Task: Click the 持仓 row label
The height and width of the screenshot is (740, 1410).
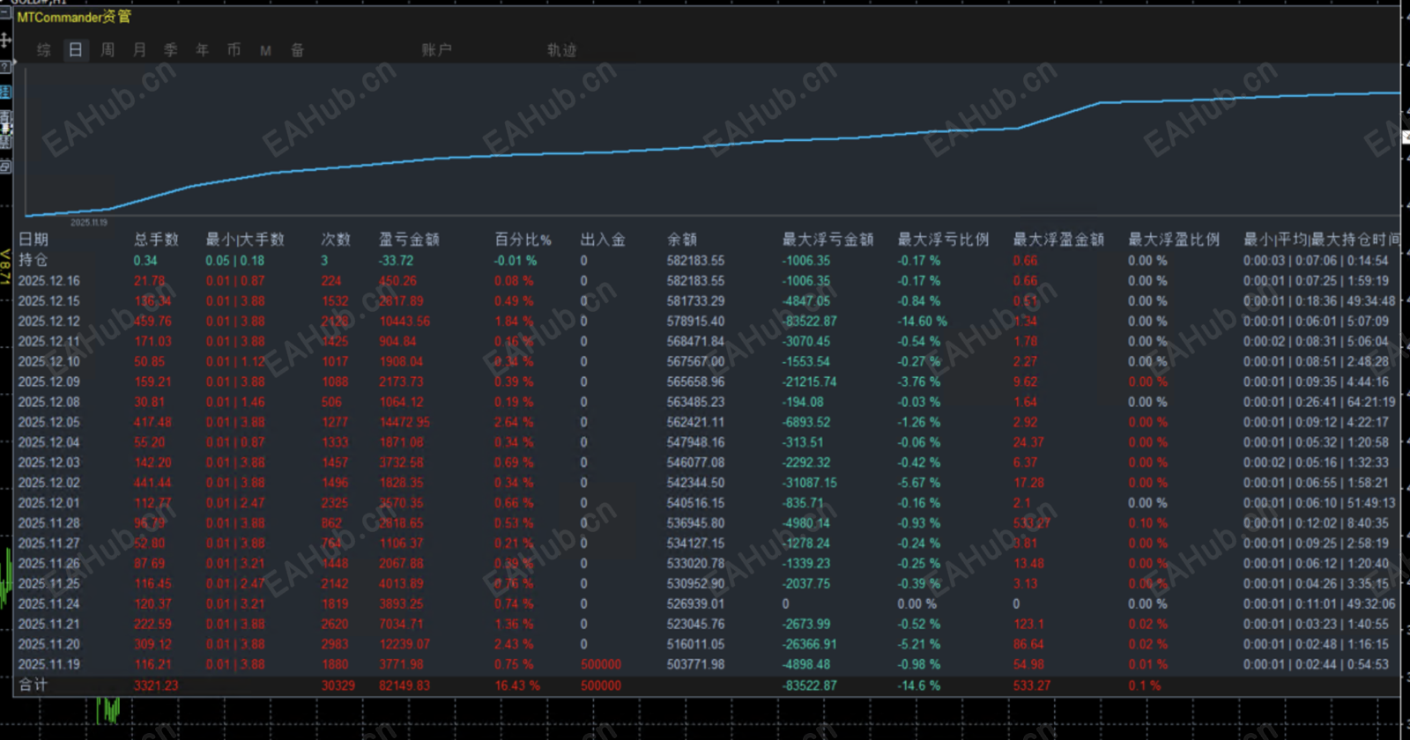Action: (33, 261)
